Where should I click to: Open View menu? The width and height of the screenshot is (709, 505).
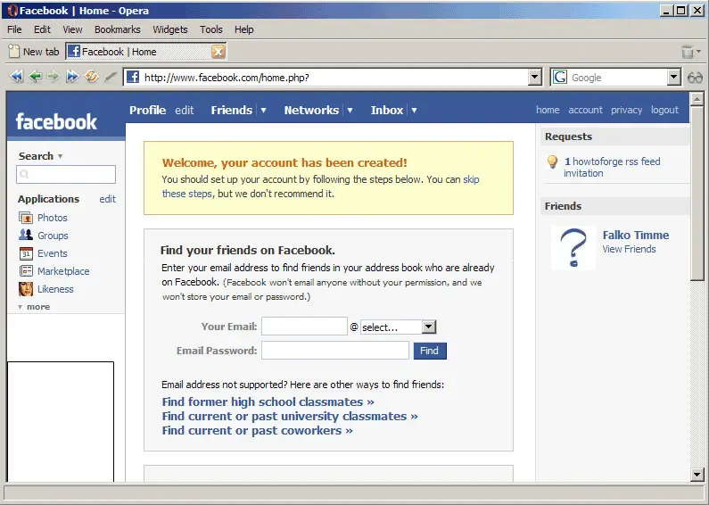click(72, 29)
